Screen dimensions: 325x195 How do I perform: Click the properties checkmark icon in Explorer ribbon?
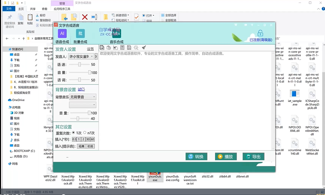point(137,17)
